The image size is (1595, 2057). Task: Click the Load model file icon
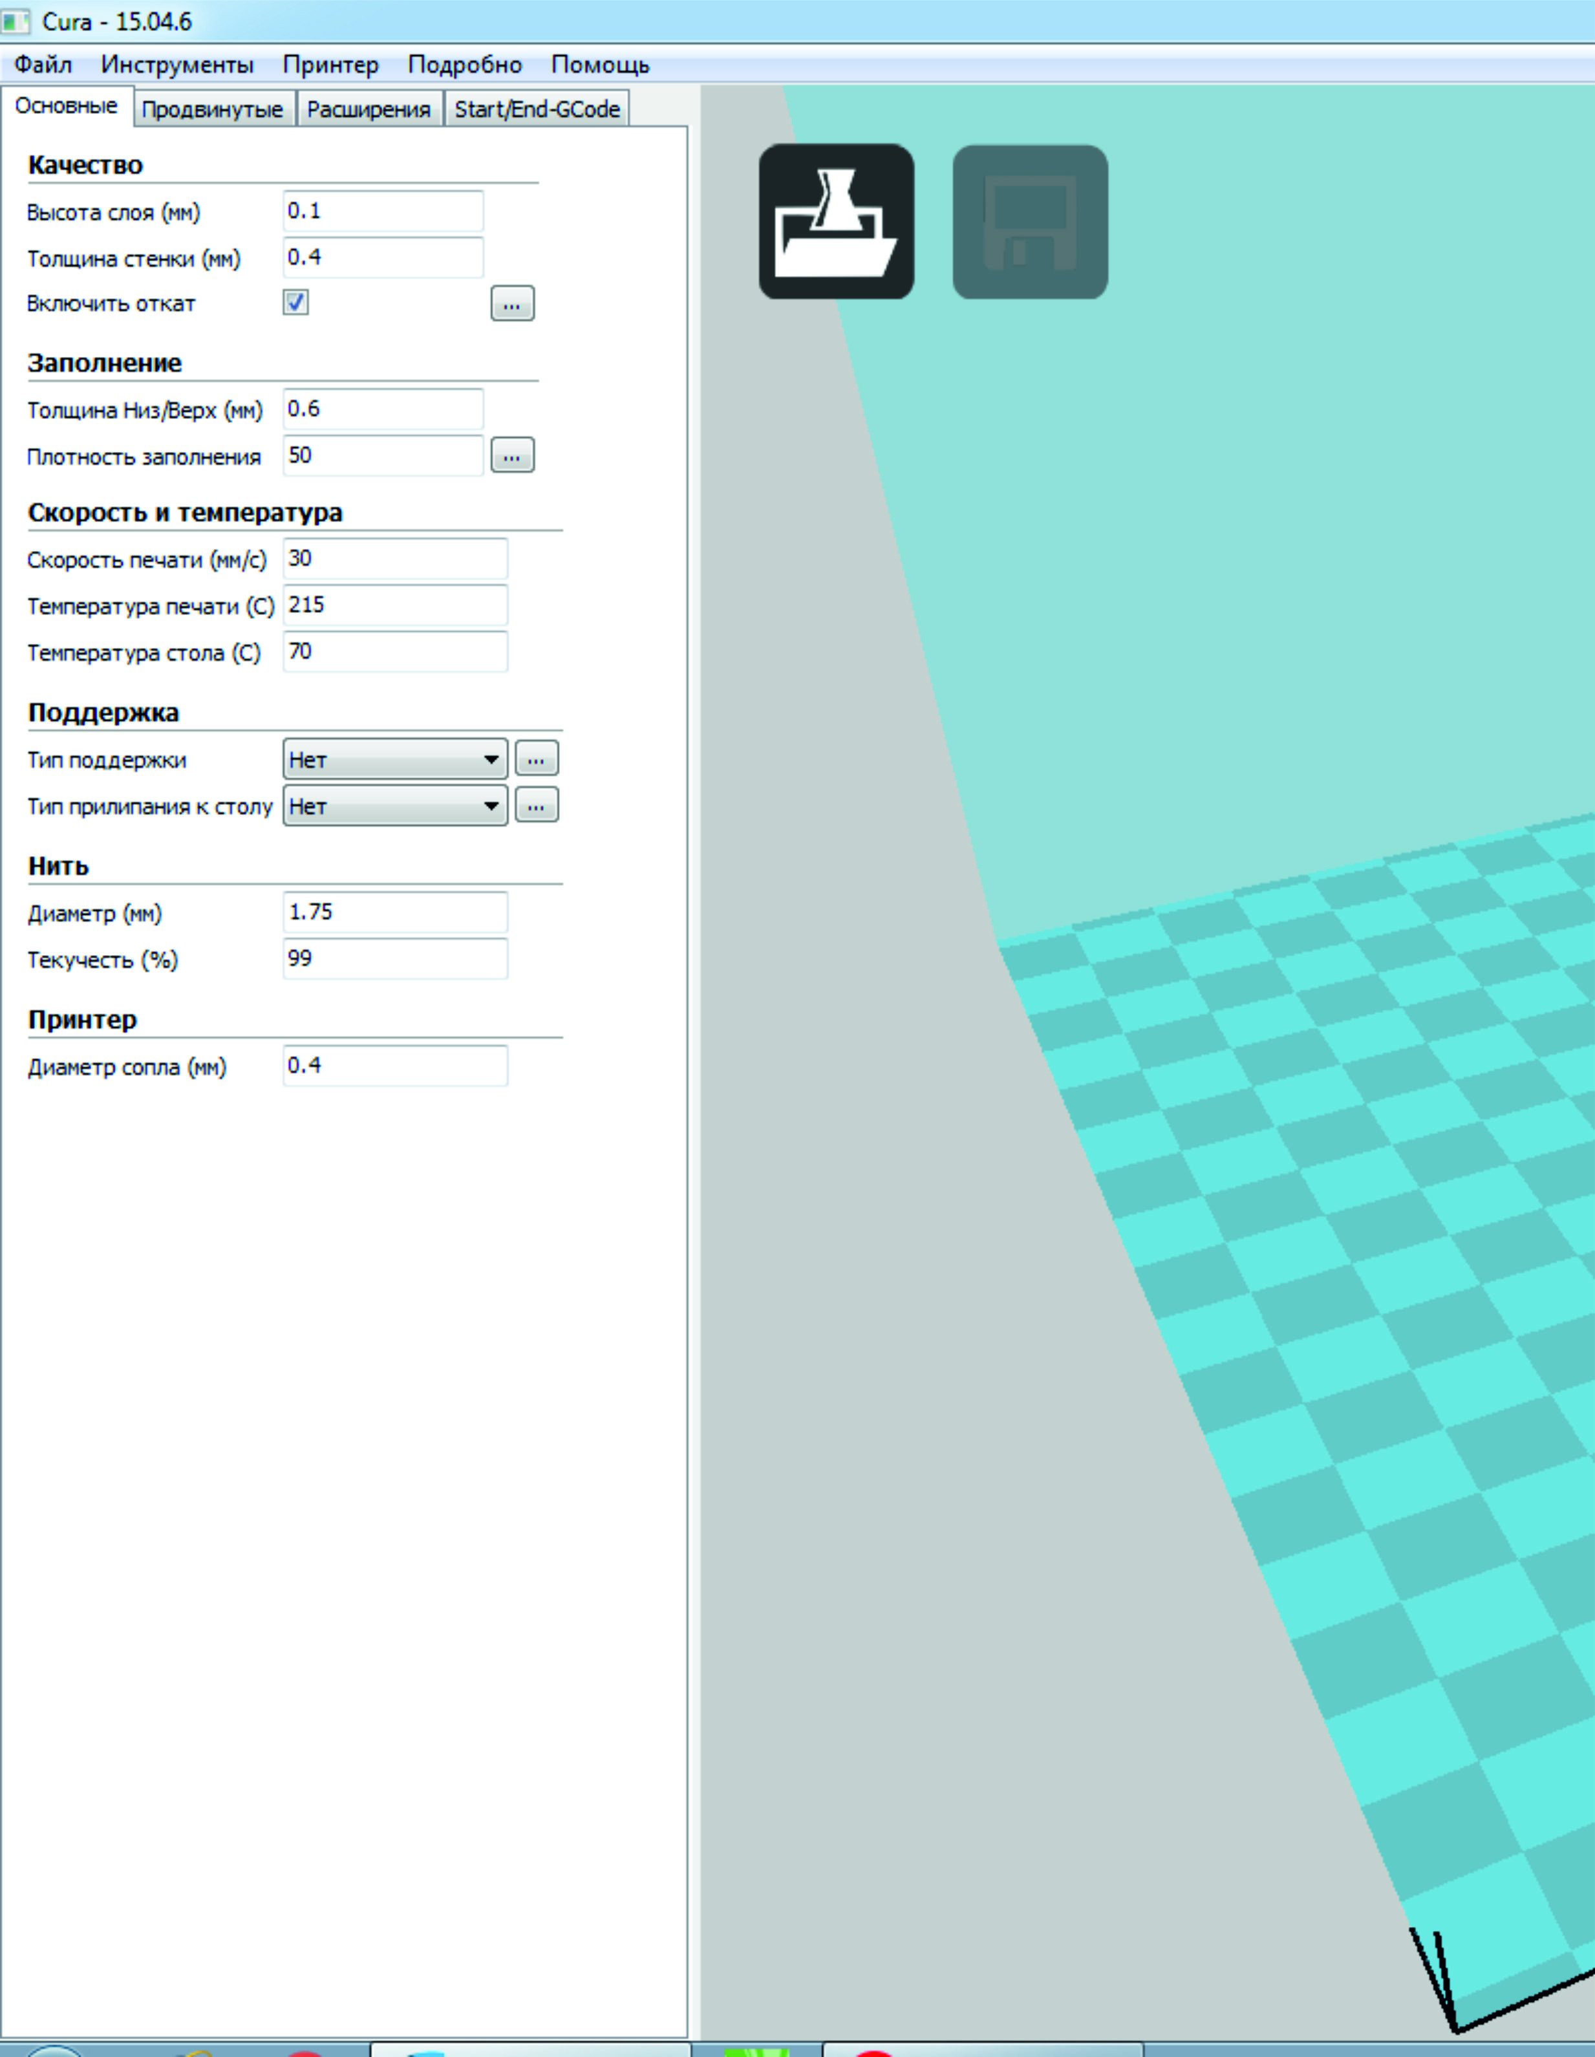pyautogui.click(x=836, y=222)
